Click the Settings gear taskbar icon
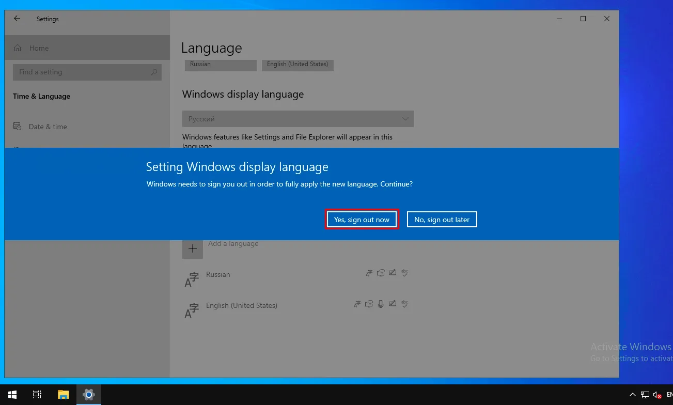 89,395
